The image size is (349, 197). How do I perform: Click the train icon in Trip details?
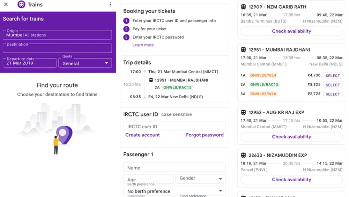click(x=151, y=80)
